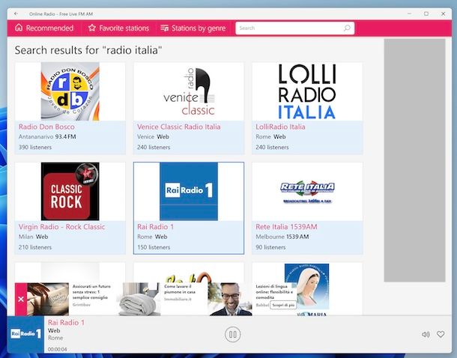
Task: Click the volume speaker icon
Action: click(x=426, y=334)
